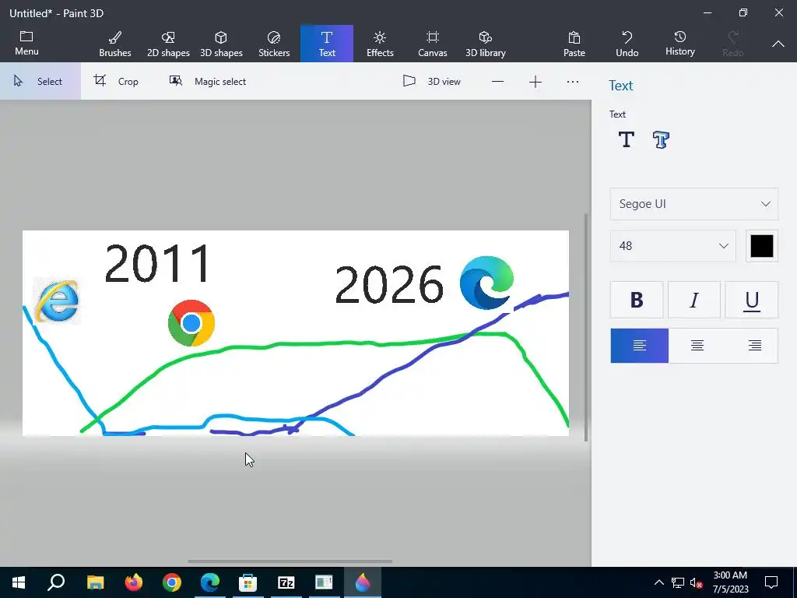This screenshot has height=598, width=797.
Task: Select the 3D text option
Action: tap(660, 139)
